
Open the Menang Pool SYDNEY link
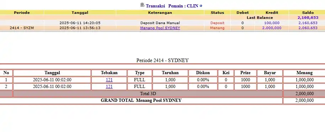pos(160,28)
